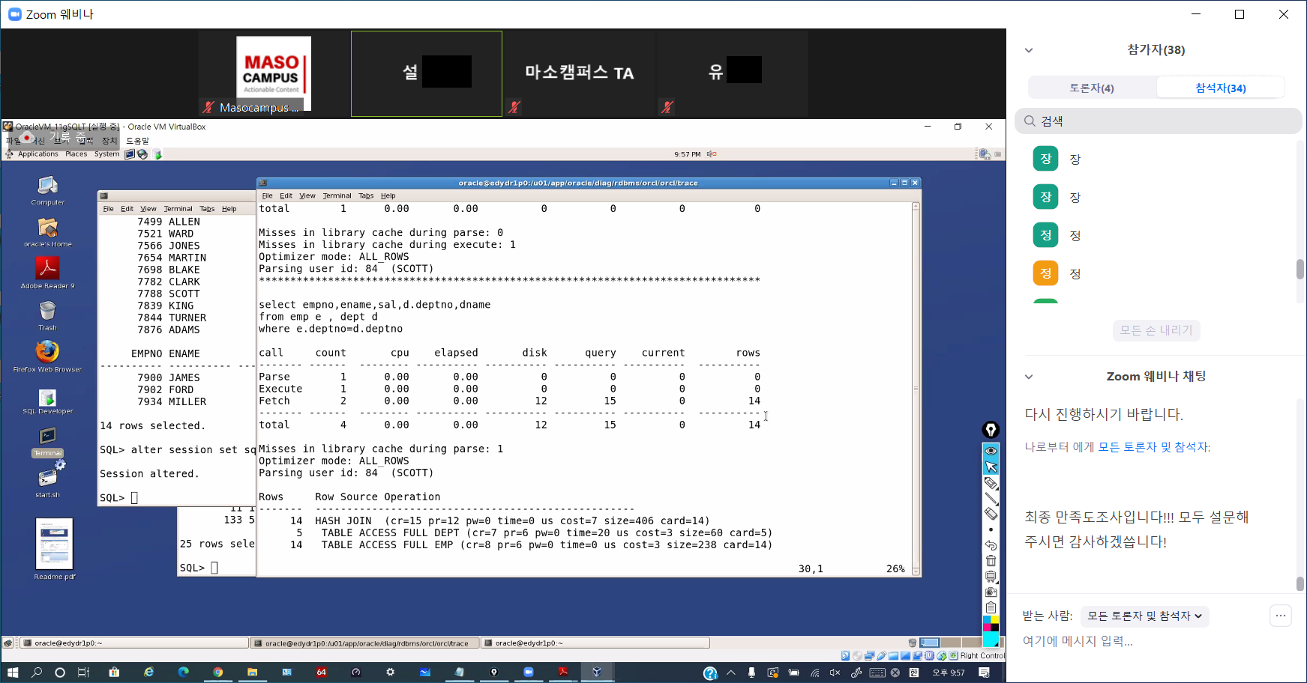1307x683 pixels.
Task: Click the trash bin in annotation toolbar
Action: click(x=991, y=561)
